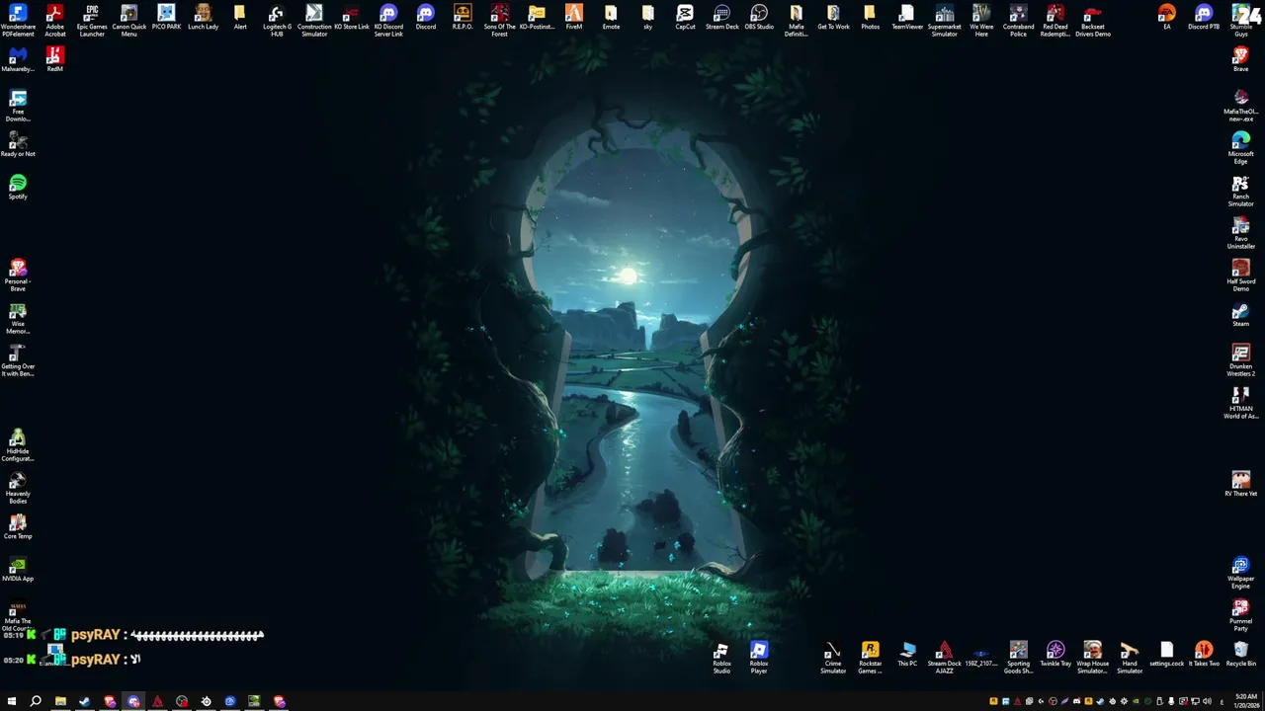
Task: Select the Mafia Definitive Edition icon
Action: [x=796, y=21]
